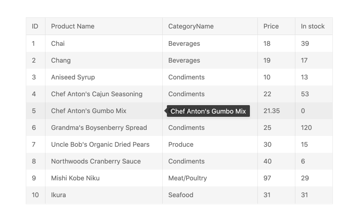Select the Seafood category cell

pyautogui.click(x=181, y=195)
